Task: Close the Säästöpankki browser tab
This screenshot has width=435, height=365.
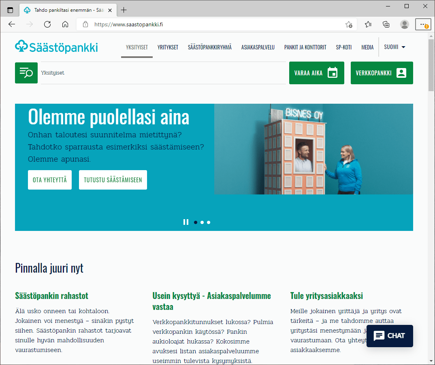Action: point(110,10)
